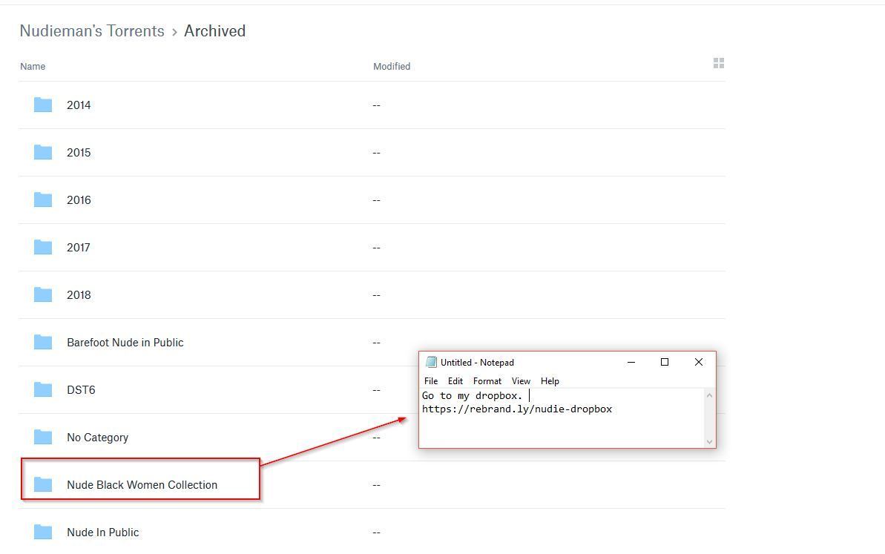Sort the file list by the Modified column
The width and height of the screenshot is (885, 554).
pos(392,67)
